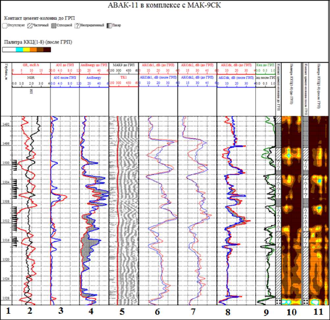Screen dimensions: 330x320
Task: Click the vertical 'Контакт цемент-колонна после ГРП' column header
Action: [x=306, y=89]
